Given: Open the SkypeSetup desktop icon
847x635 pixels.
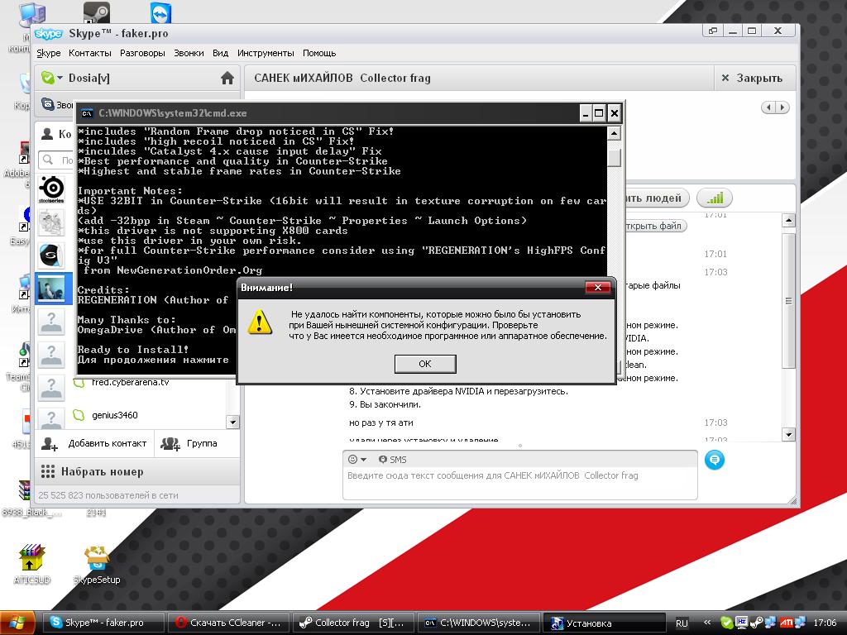Looking at the screenshot, I should pos(97,564).
